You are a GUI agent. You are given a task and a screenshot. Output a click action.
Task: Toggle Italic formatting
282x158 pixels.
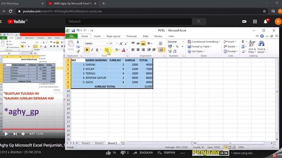92,50
